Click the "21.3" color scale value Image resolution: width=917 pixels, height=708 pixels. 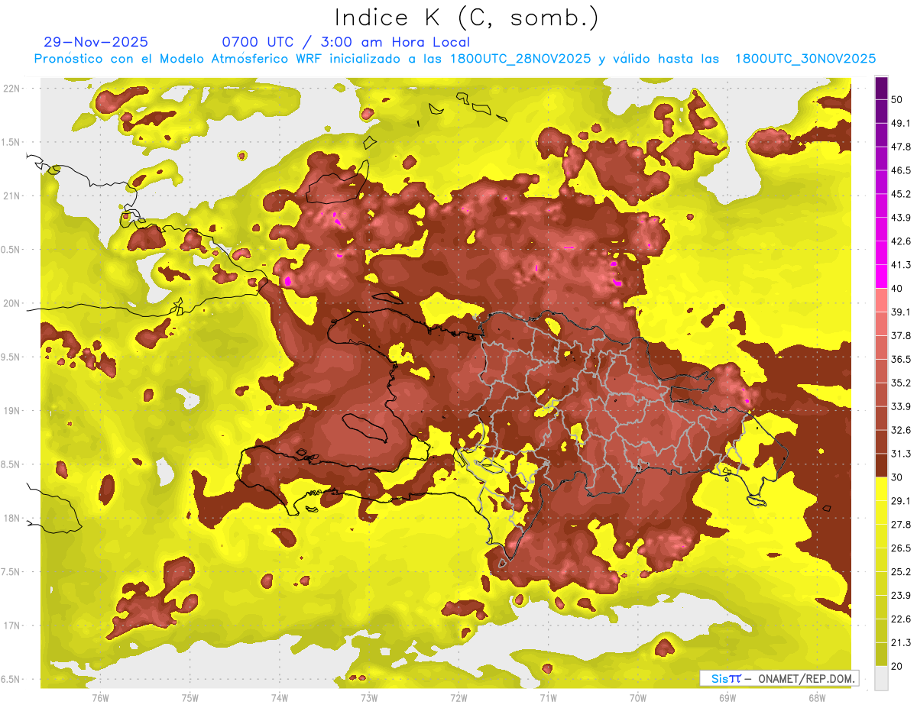tap(900, 642)
